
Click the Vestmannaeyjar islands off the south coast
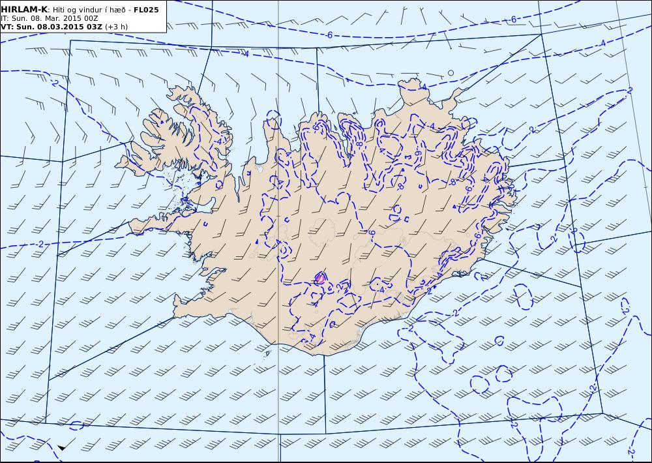click(x=268, y=353)
